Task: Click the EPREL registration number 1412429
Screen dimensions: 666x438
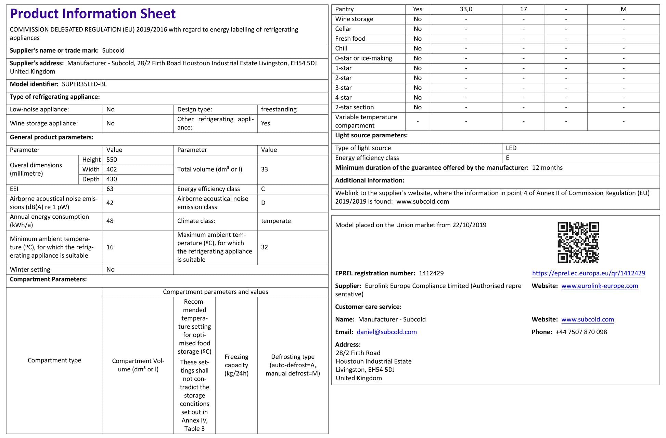Action: pos(431,273)
